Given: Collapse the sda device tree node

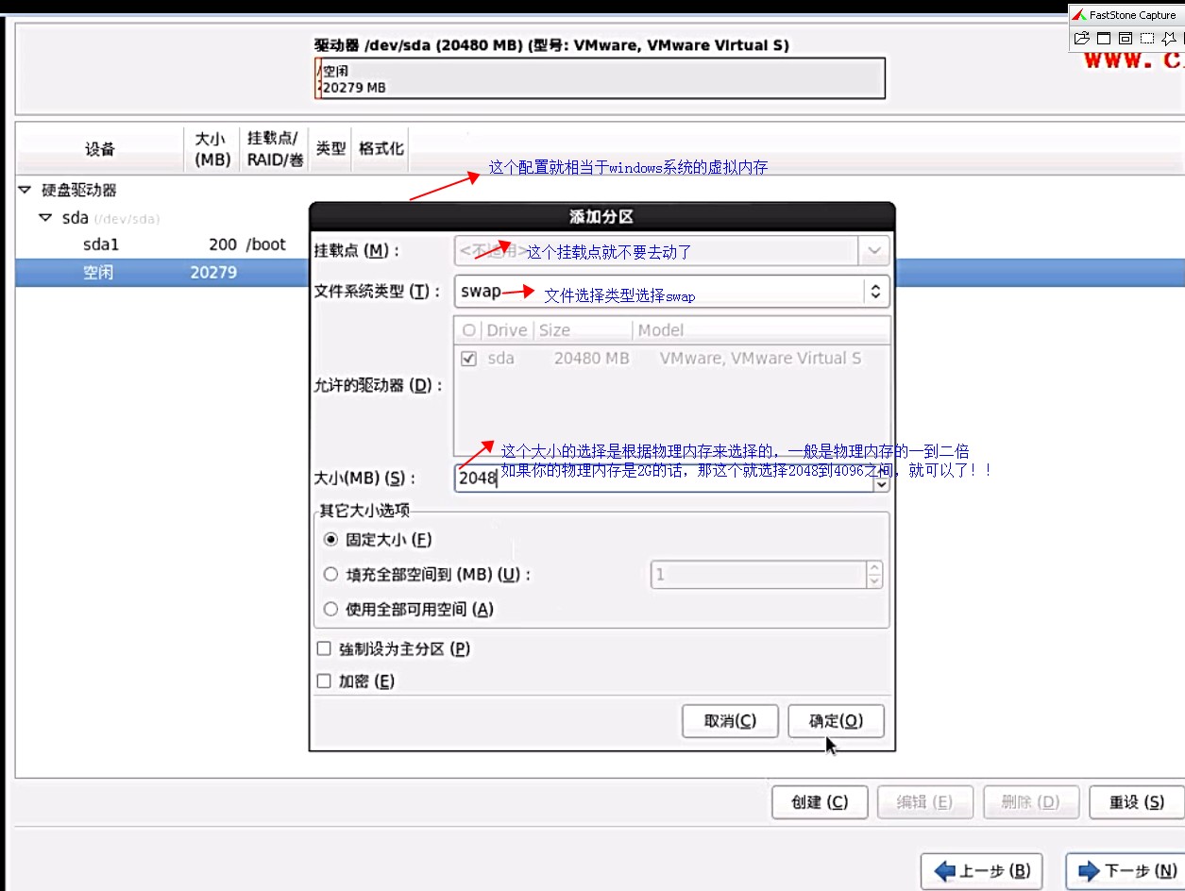Looking at the screenshot, I should (45, 218).
